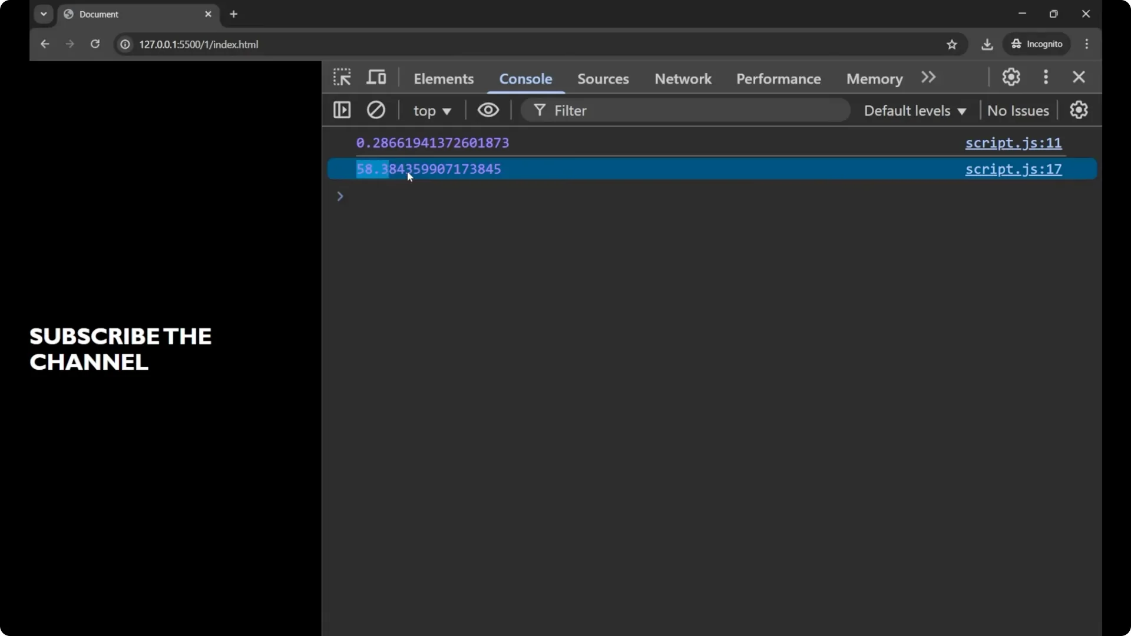Image resolution: width=1131 pixels, height=636 pixels.
Task: Toggle the console sidebar panel icon
Action: [x=342, y=110]
